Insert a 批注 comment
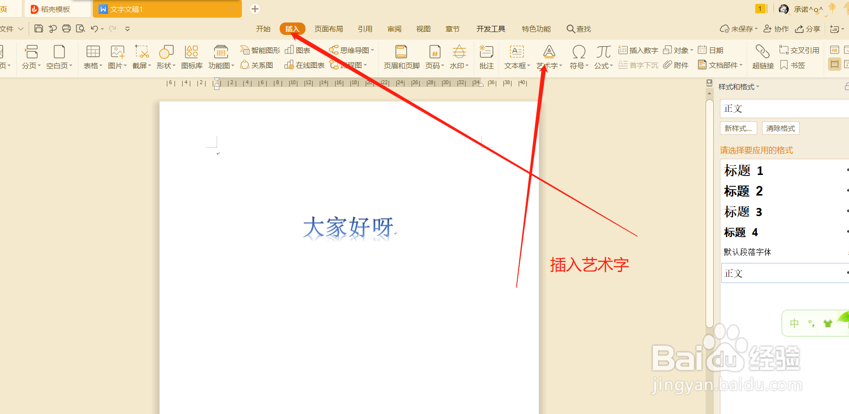Screen dimensions: 849x414 click(x=486, y=57)
